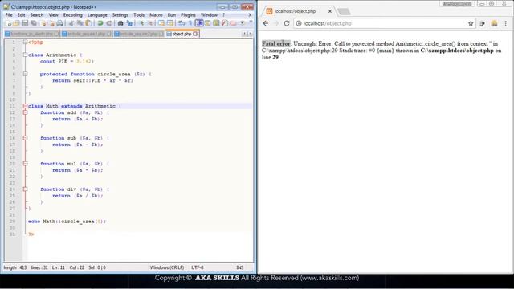
Task: Collapse class Arithmetic fold marker
Action: click(25, 55)
